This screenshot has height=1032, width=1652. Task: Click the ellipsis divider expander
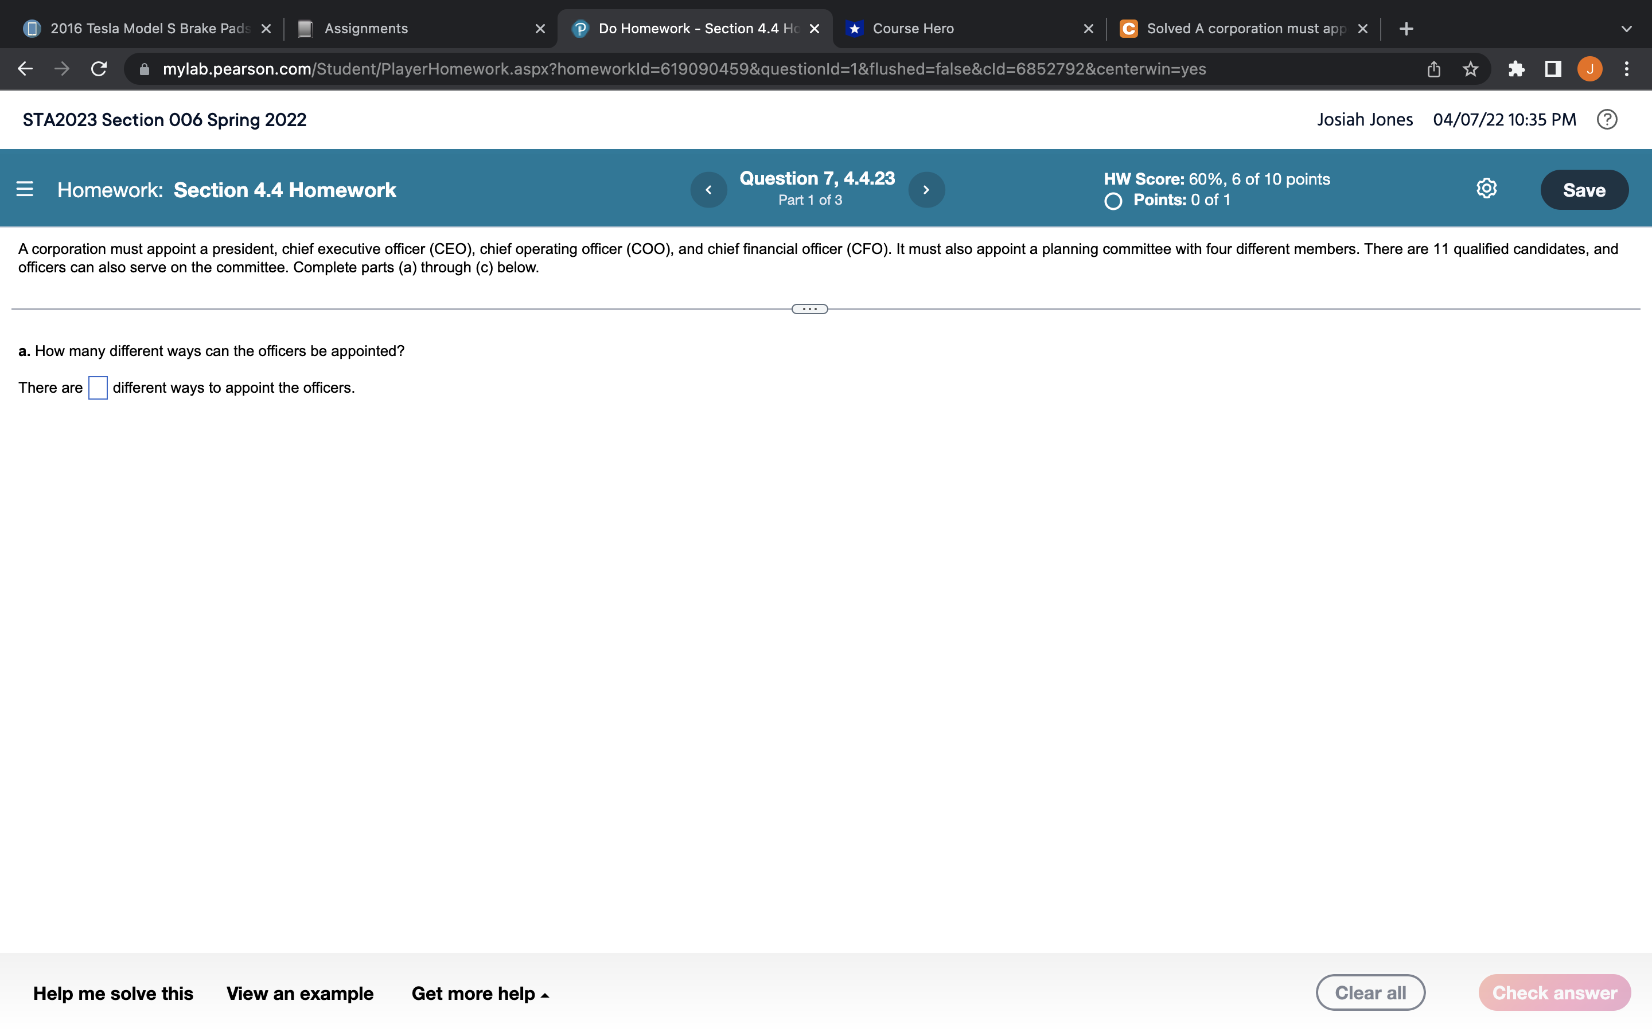[x=809, y=308]
